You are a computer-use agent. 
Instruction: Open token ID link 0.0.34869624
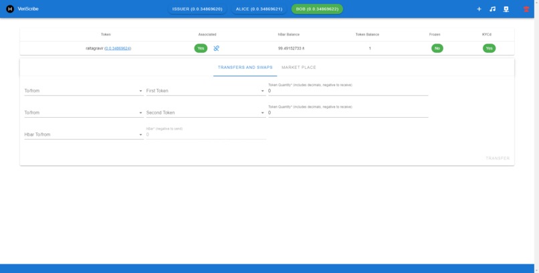coord(118,48)
